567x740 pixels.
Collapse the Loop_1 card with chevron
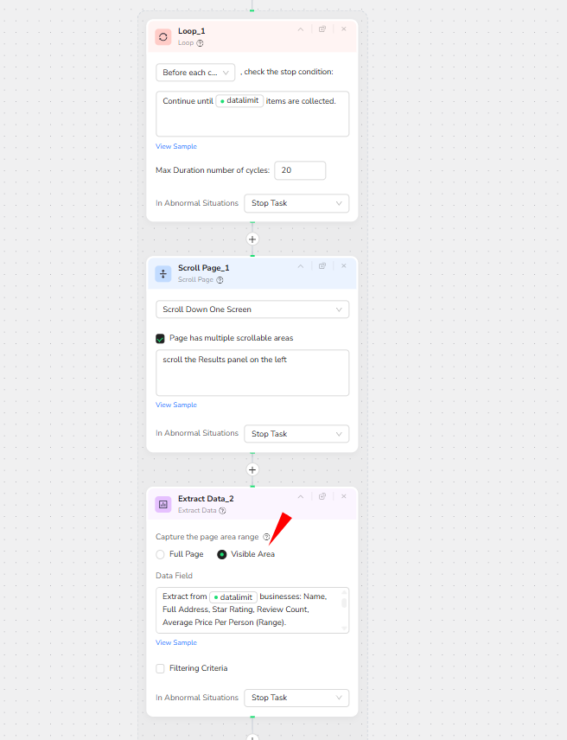tap(301, 29)
